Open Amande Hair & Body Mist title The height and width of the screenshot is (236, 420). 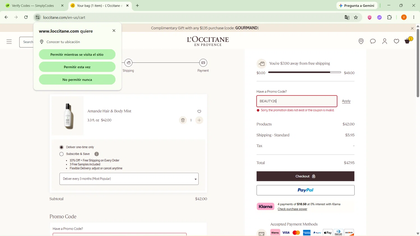(x=109, y=111)
